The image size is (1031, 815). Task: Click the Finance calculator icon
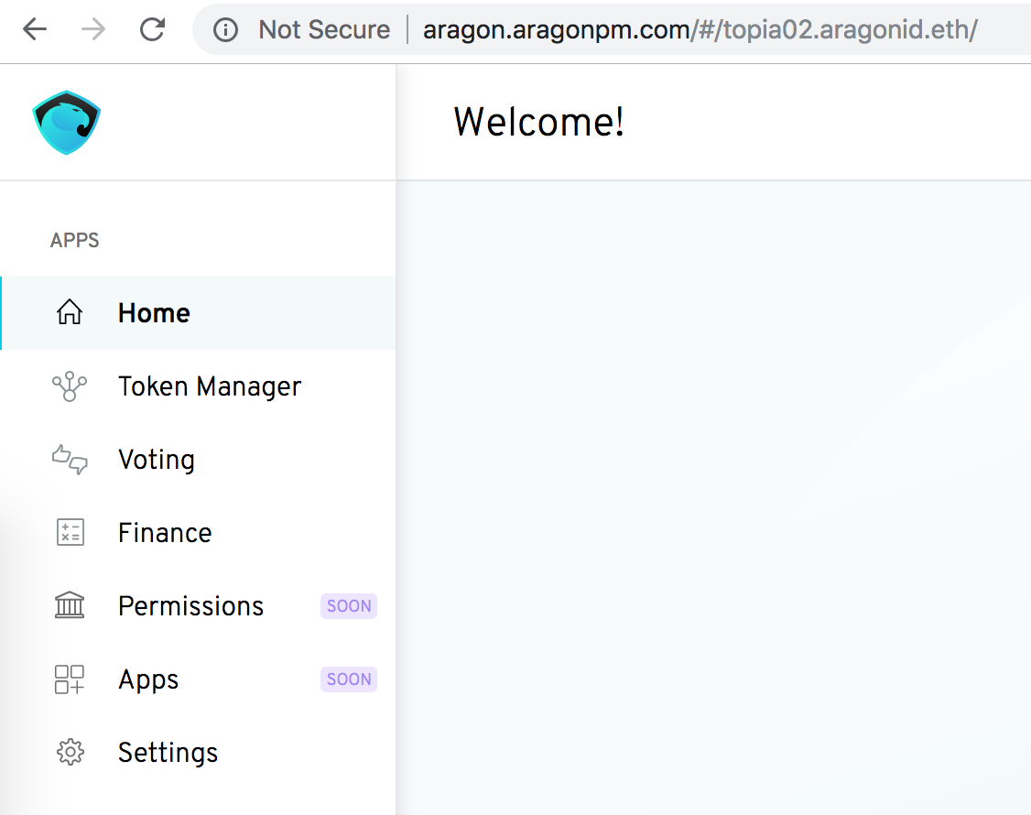click(x=70, y=532)
